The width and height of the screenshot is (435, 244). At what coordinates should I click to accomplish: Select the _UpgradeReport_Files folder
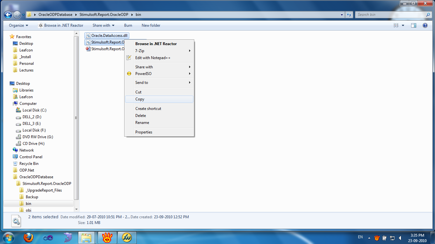(44, 190)
